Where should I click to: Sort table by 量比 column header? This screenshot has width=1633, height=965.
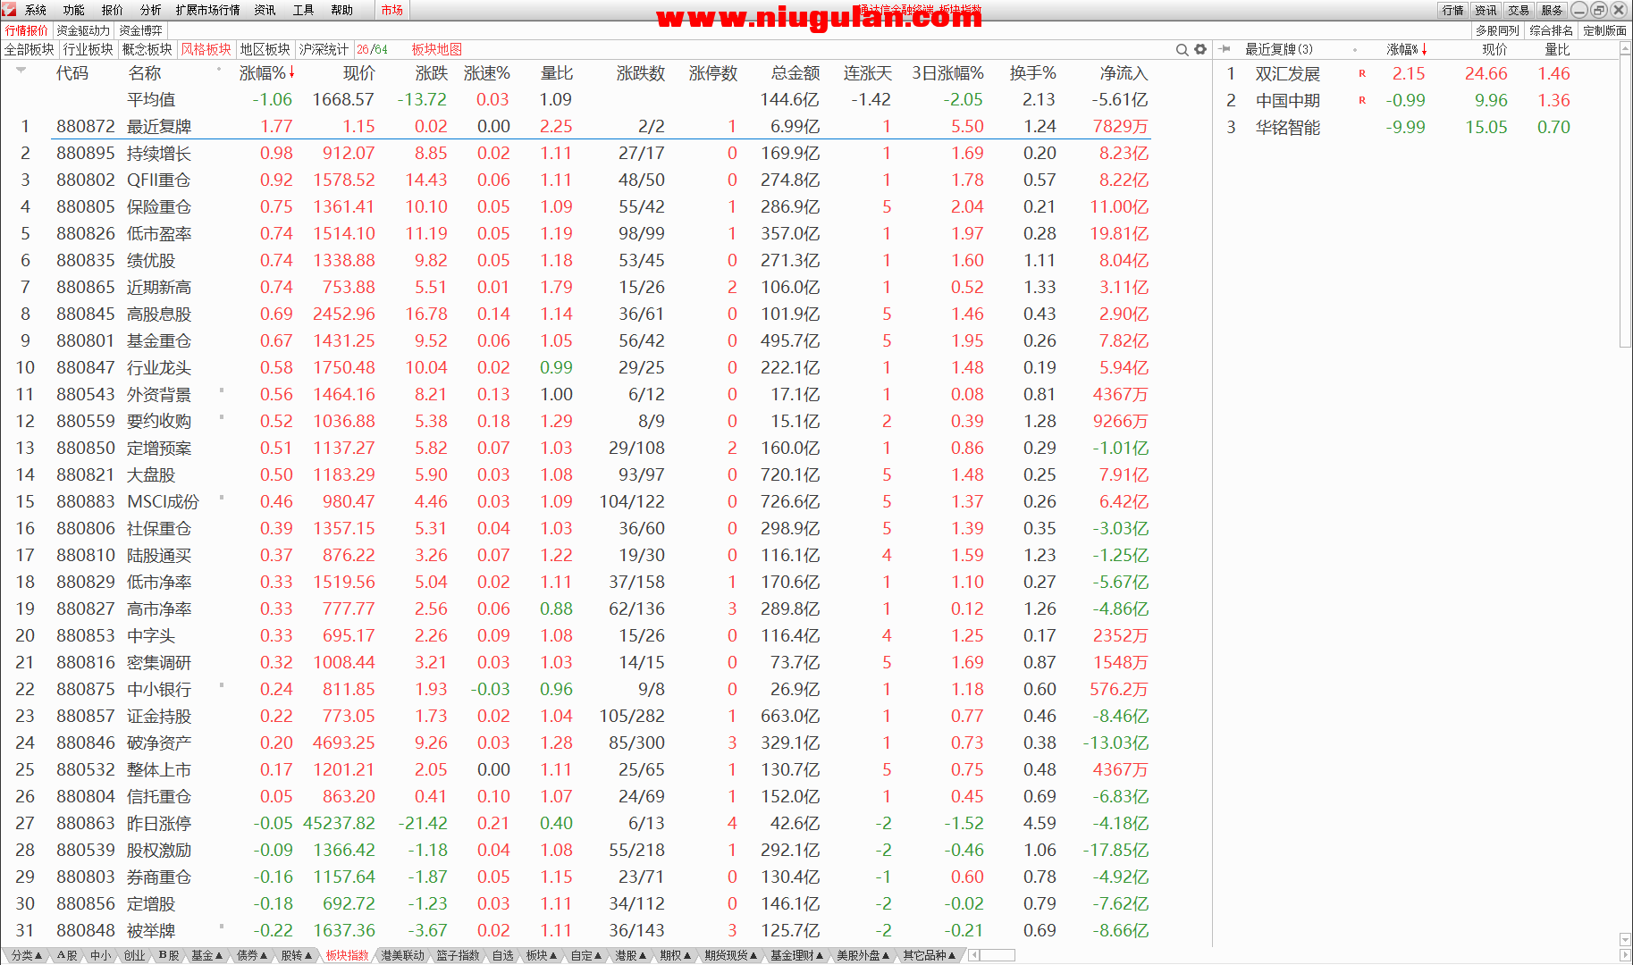556,73
